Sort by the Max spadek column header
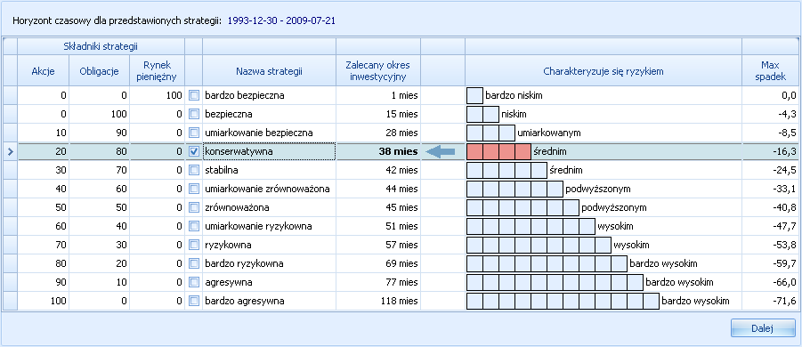802x347 pixels. (770, 71)
